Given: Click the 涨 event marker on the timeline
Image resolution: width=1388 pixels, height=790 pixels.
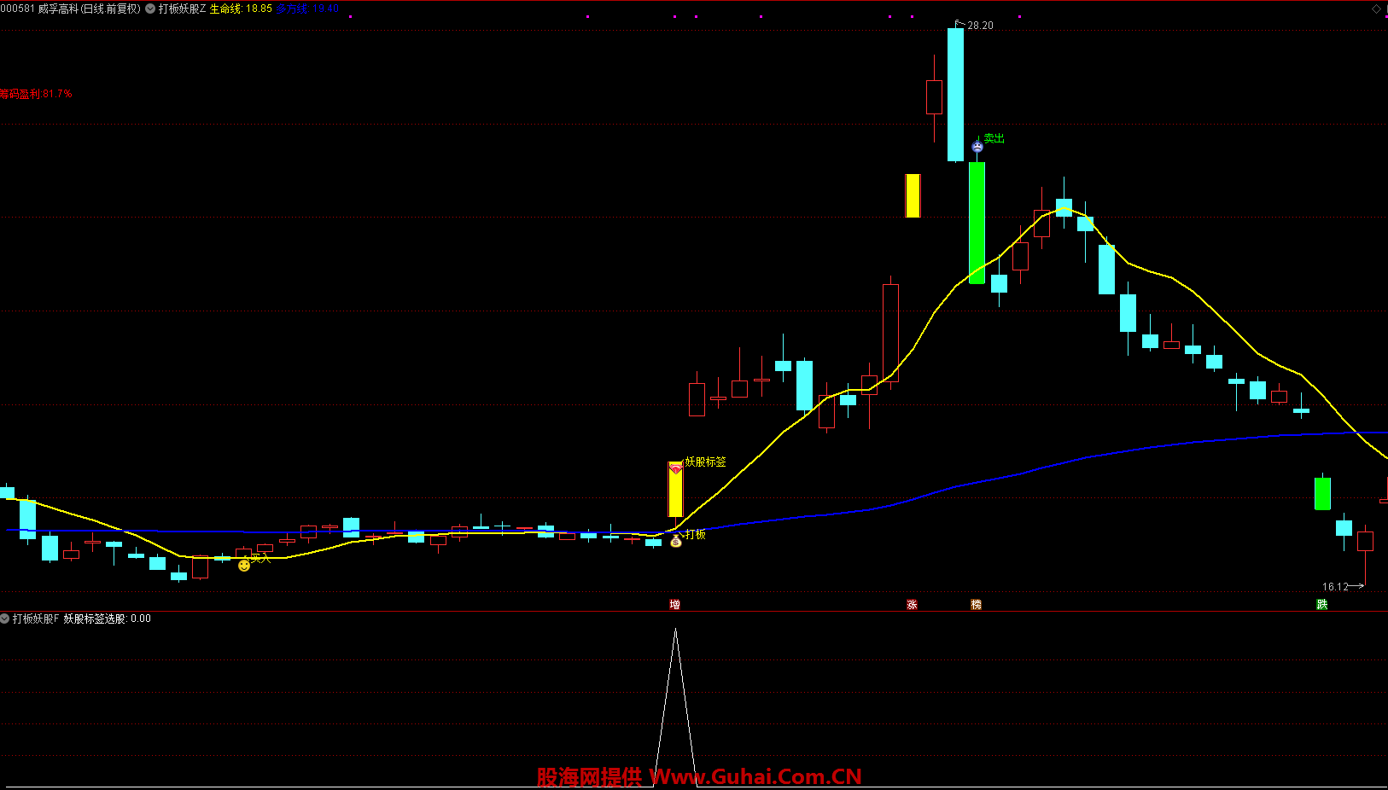Looking at the screenshot, I should pos(913,605).
